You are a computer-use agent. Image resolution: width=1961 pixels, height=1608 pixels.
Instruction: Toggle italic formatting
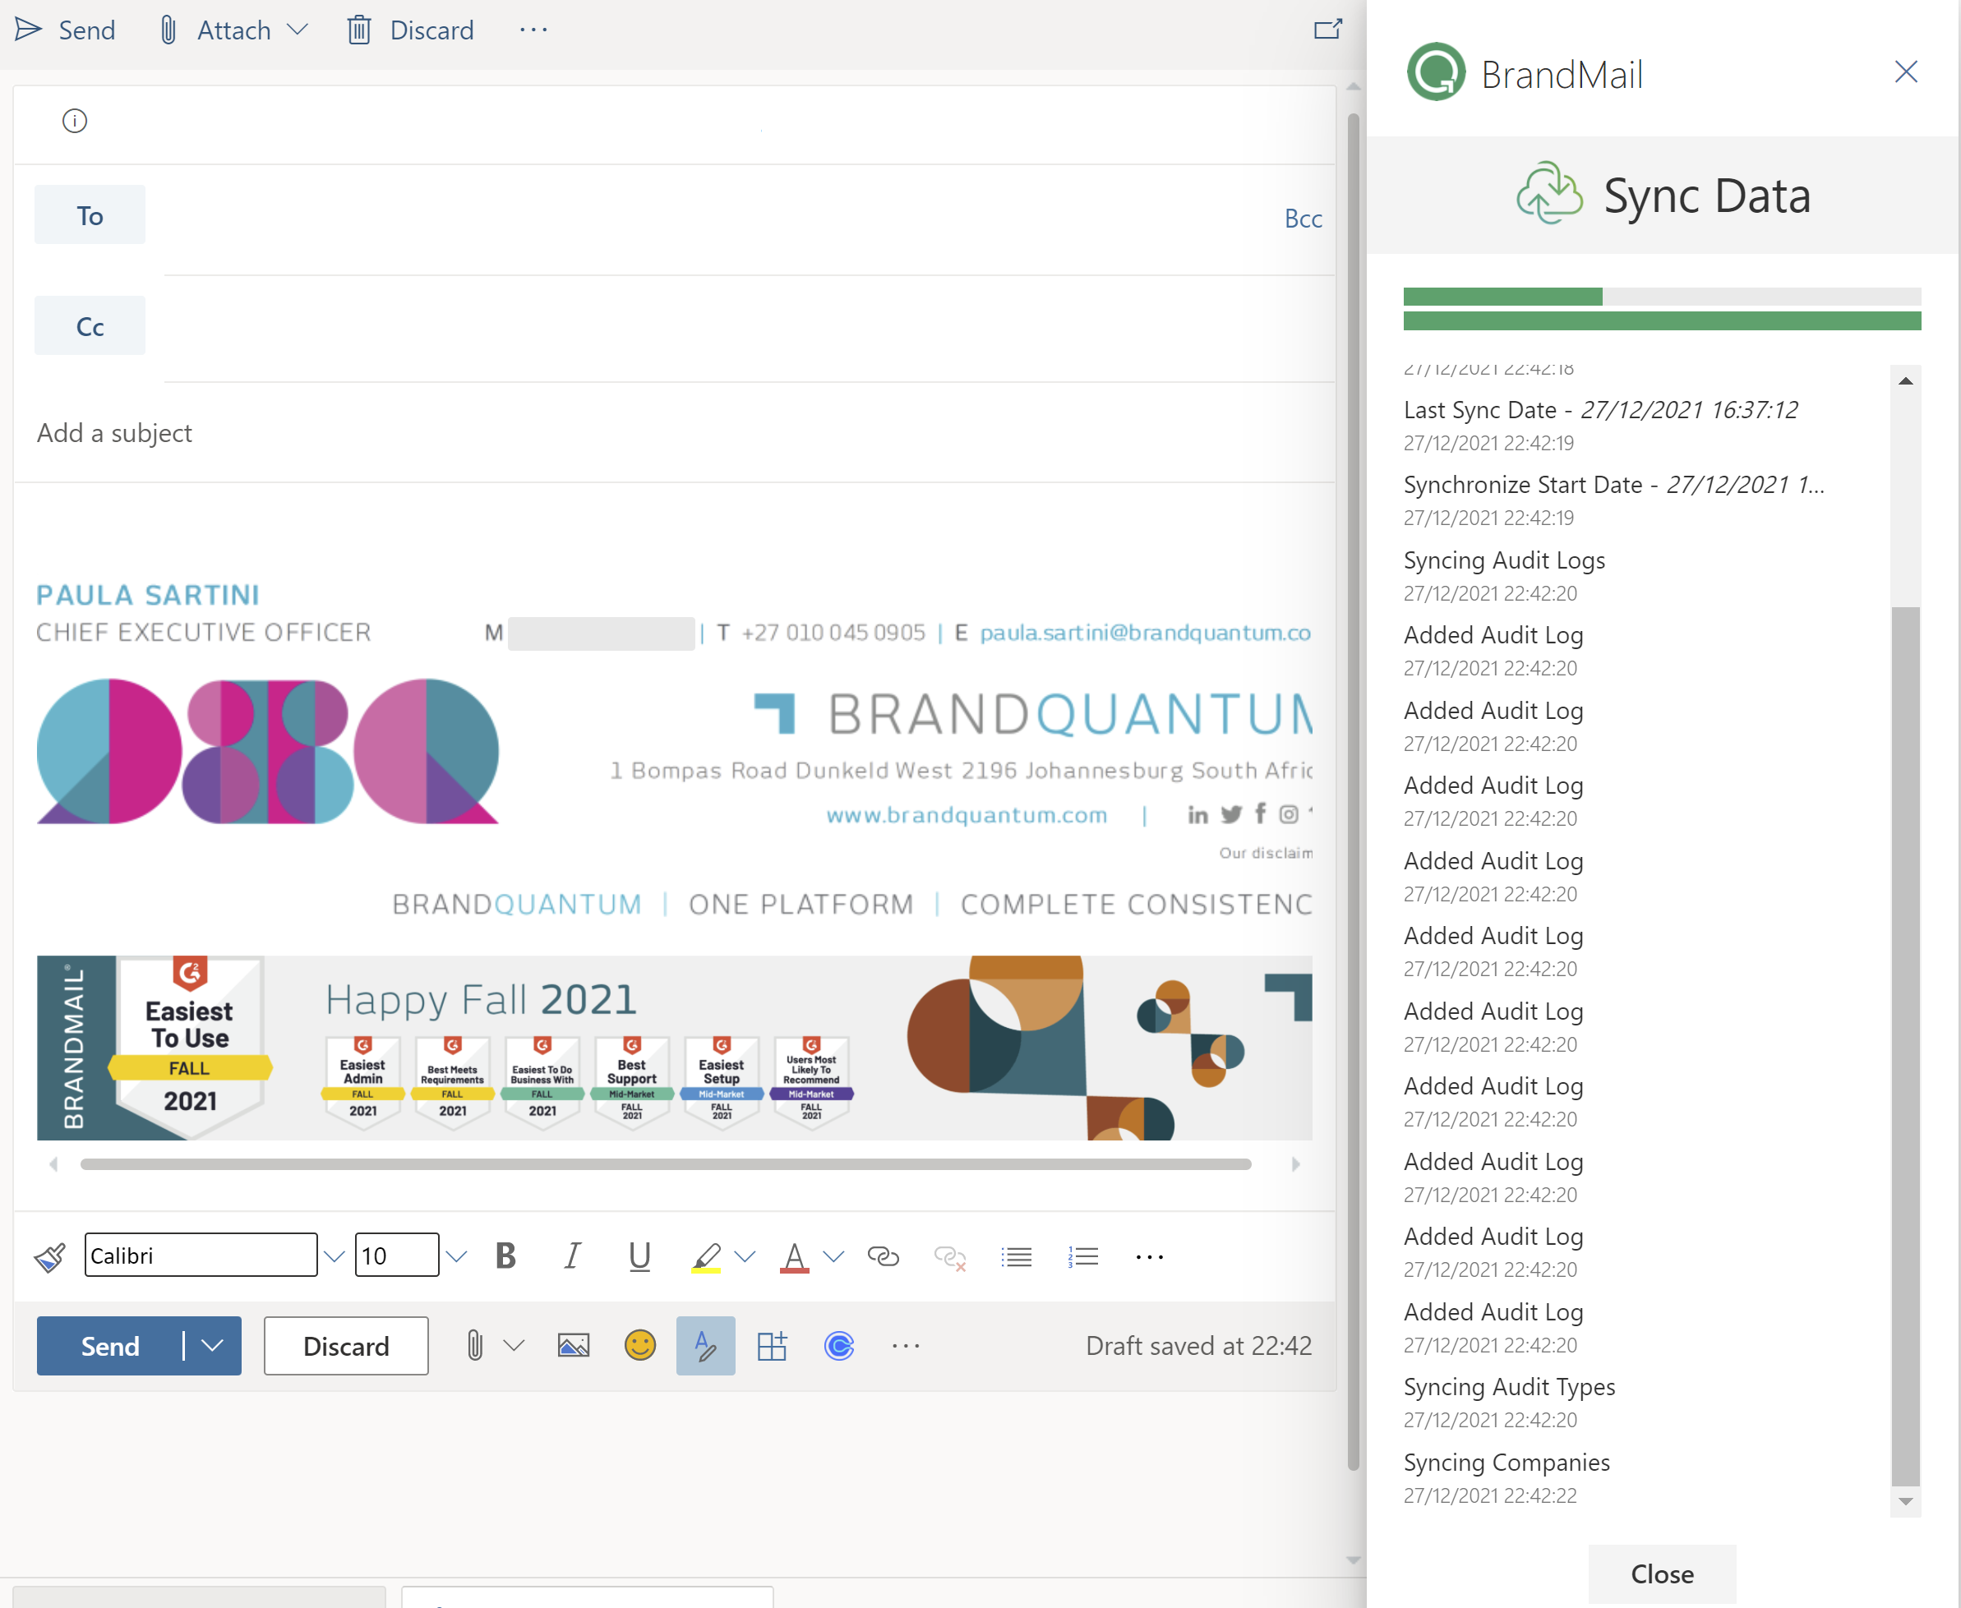coord(573,1256)
